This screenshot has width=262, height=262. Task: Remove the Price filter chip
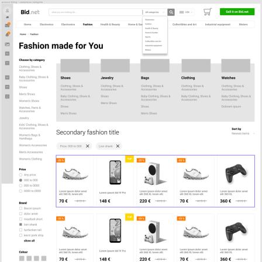[x=88, y=146]
